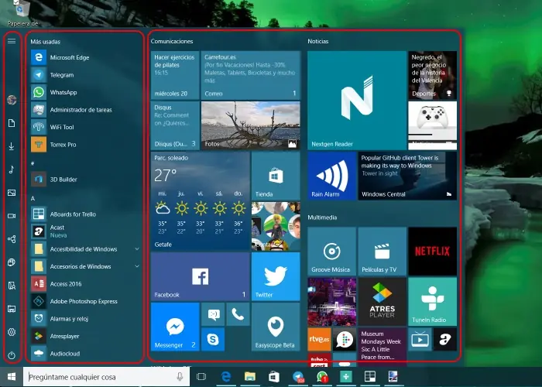Open the Facebook tile
542x387 pixels.
coord(200,276)
